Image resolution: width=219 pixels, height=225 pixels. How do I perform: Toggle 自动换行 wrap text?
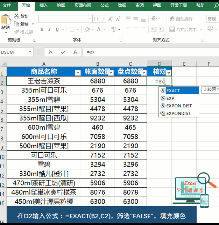coord(181,19)
